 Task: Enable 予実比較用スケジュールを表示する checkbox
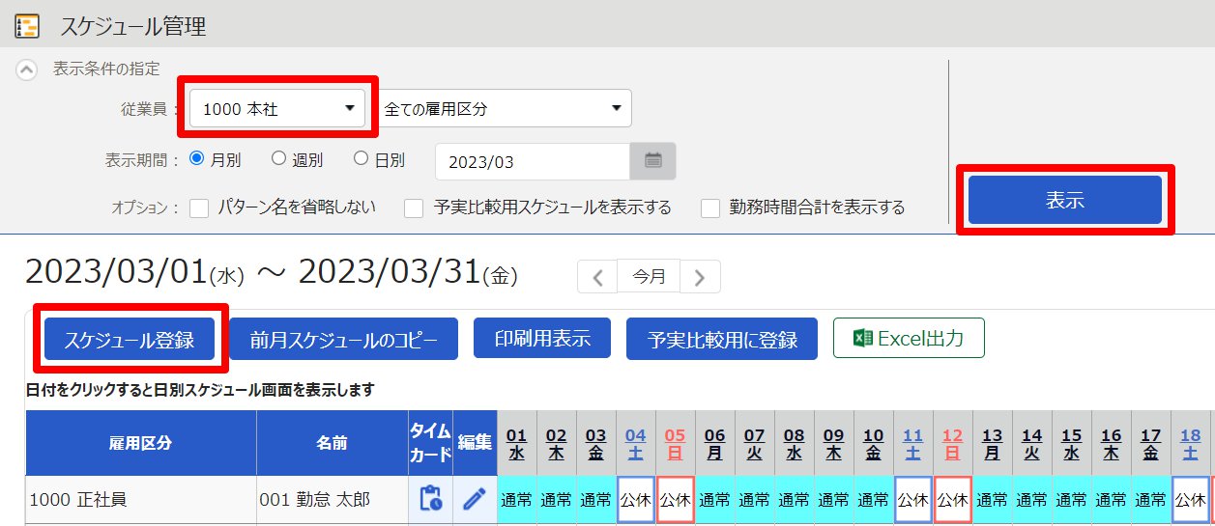tap(415, 208)
